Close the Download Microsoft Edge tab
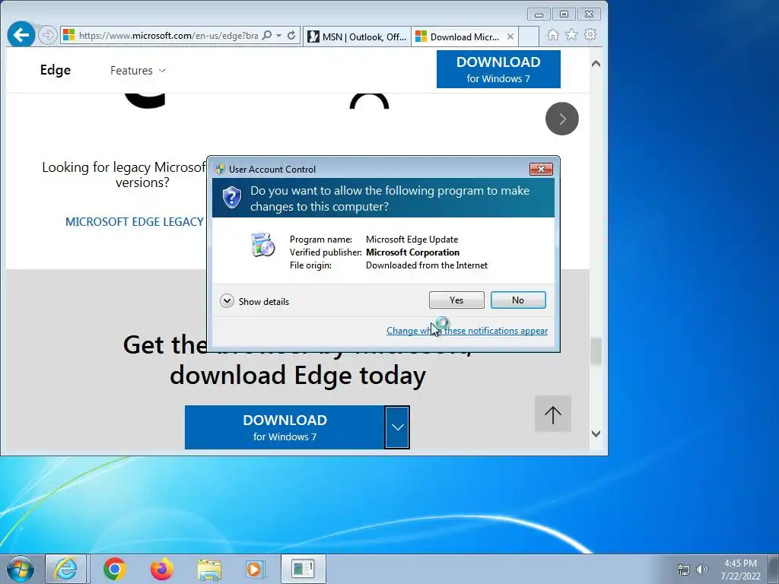The image size is (779, 584). coord(510,36)
